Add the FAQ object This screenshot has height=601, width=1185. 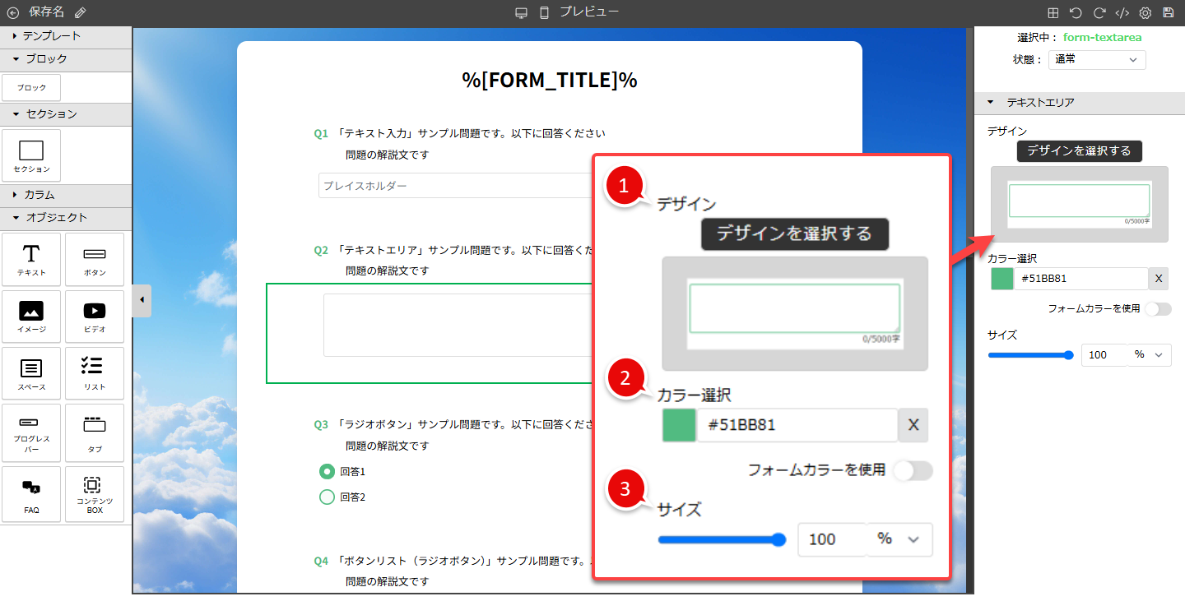coord(31,494)
